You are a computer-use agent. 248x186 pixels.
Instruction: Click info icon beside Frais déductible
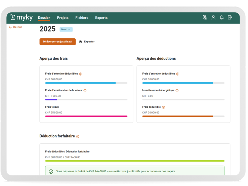[164, 107]
